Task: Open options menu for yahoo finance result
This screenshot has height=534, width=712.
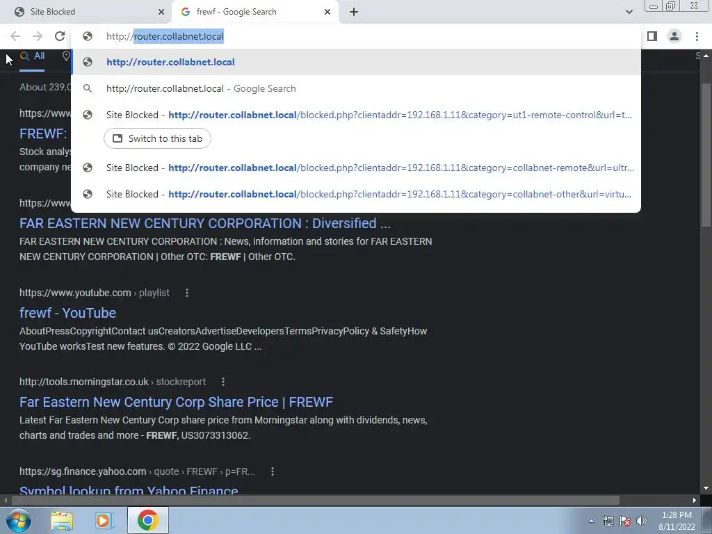Action: (273, 472)
